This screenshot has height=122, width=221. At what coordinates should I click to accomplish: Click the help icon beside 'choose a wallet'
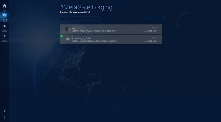coord(89,12)
